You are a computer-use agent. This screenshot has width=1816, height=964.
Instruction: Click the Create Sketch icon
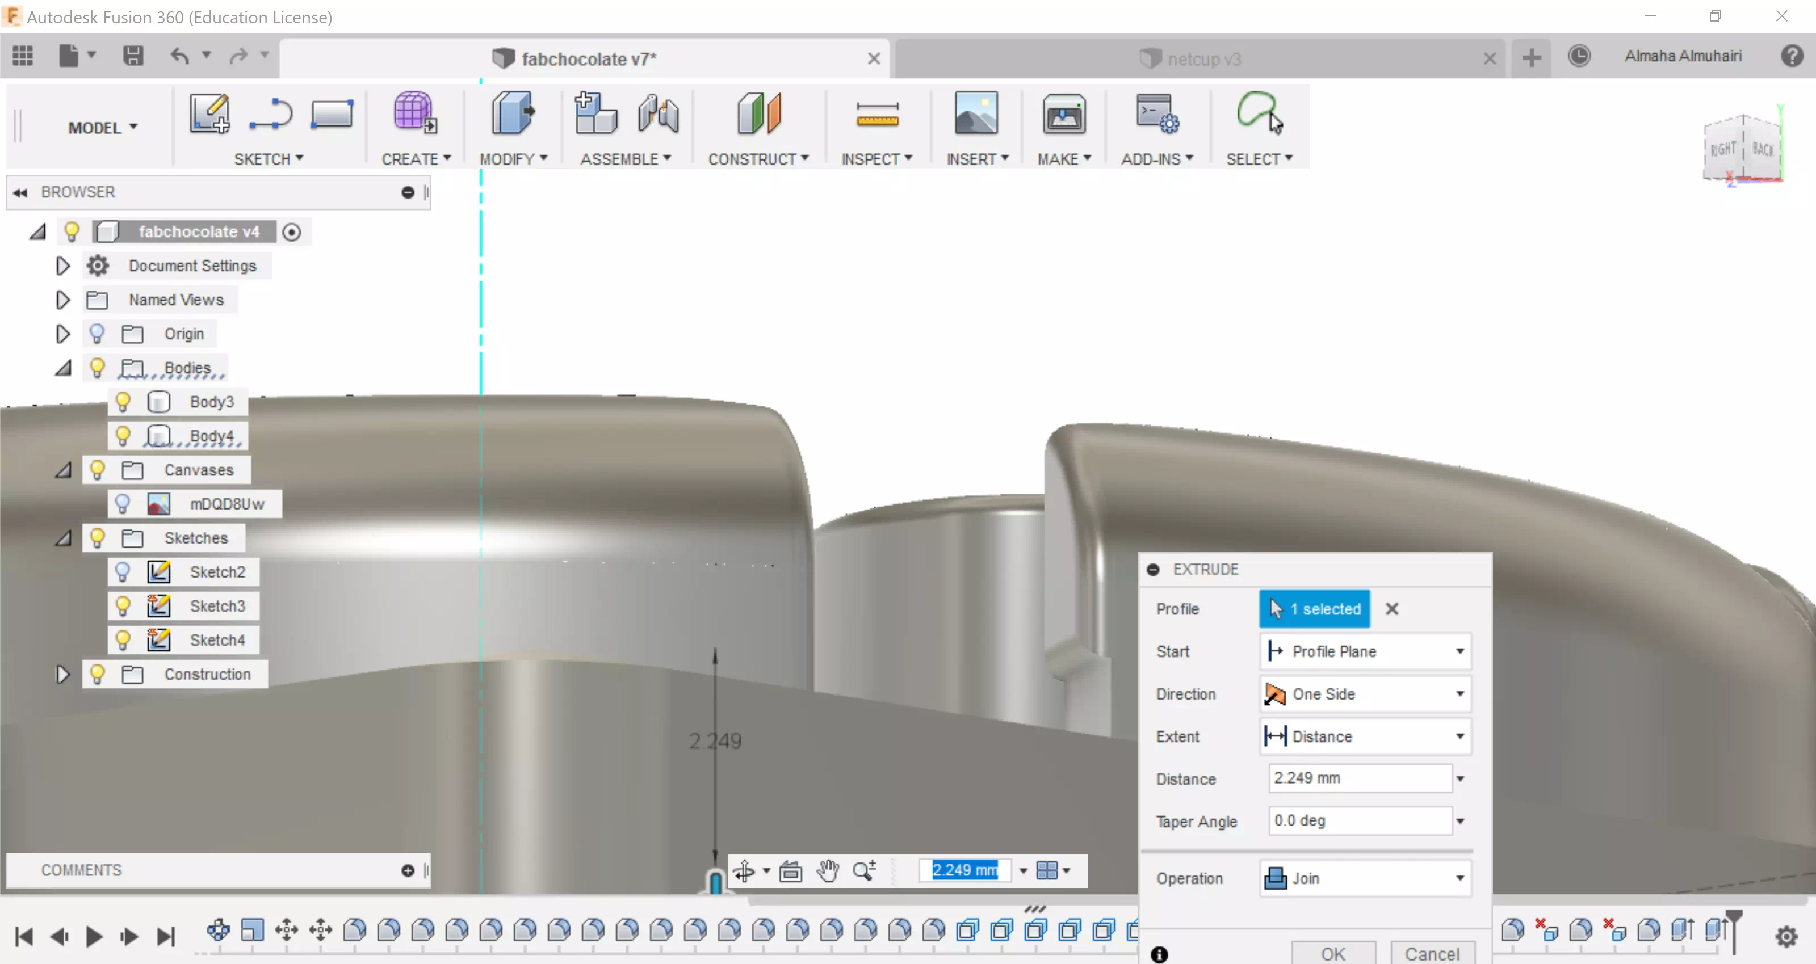tap(209, 113)
